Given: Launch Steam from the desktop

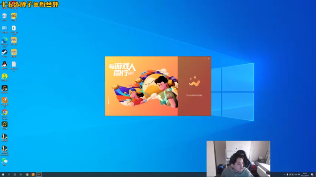Looking at the screenshot, I should coord(4,53).
